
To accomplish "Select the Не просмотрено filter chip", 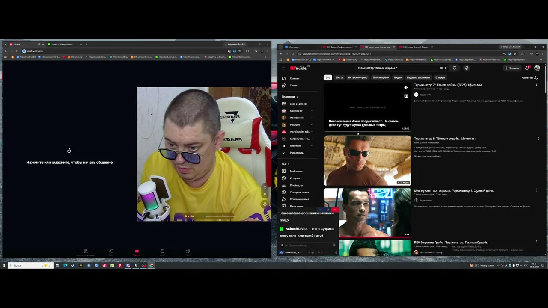I will point(358,77).
